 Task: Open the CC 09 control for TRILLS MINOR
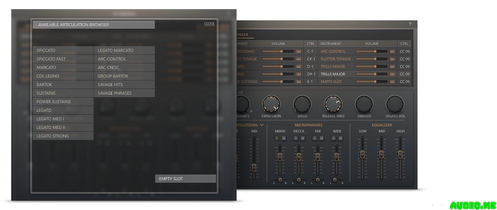tap(404, 66)
